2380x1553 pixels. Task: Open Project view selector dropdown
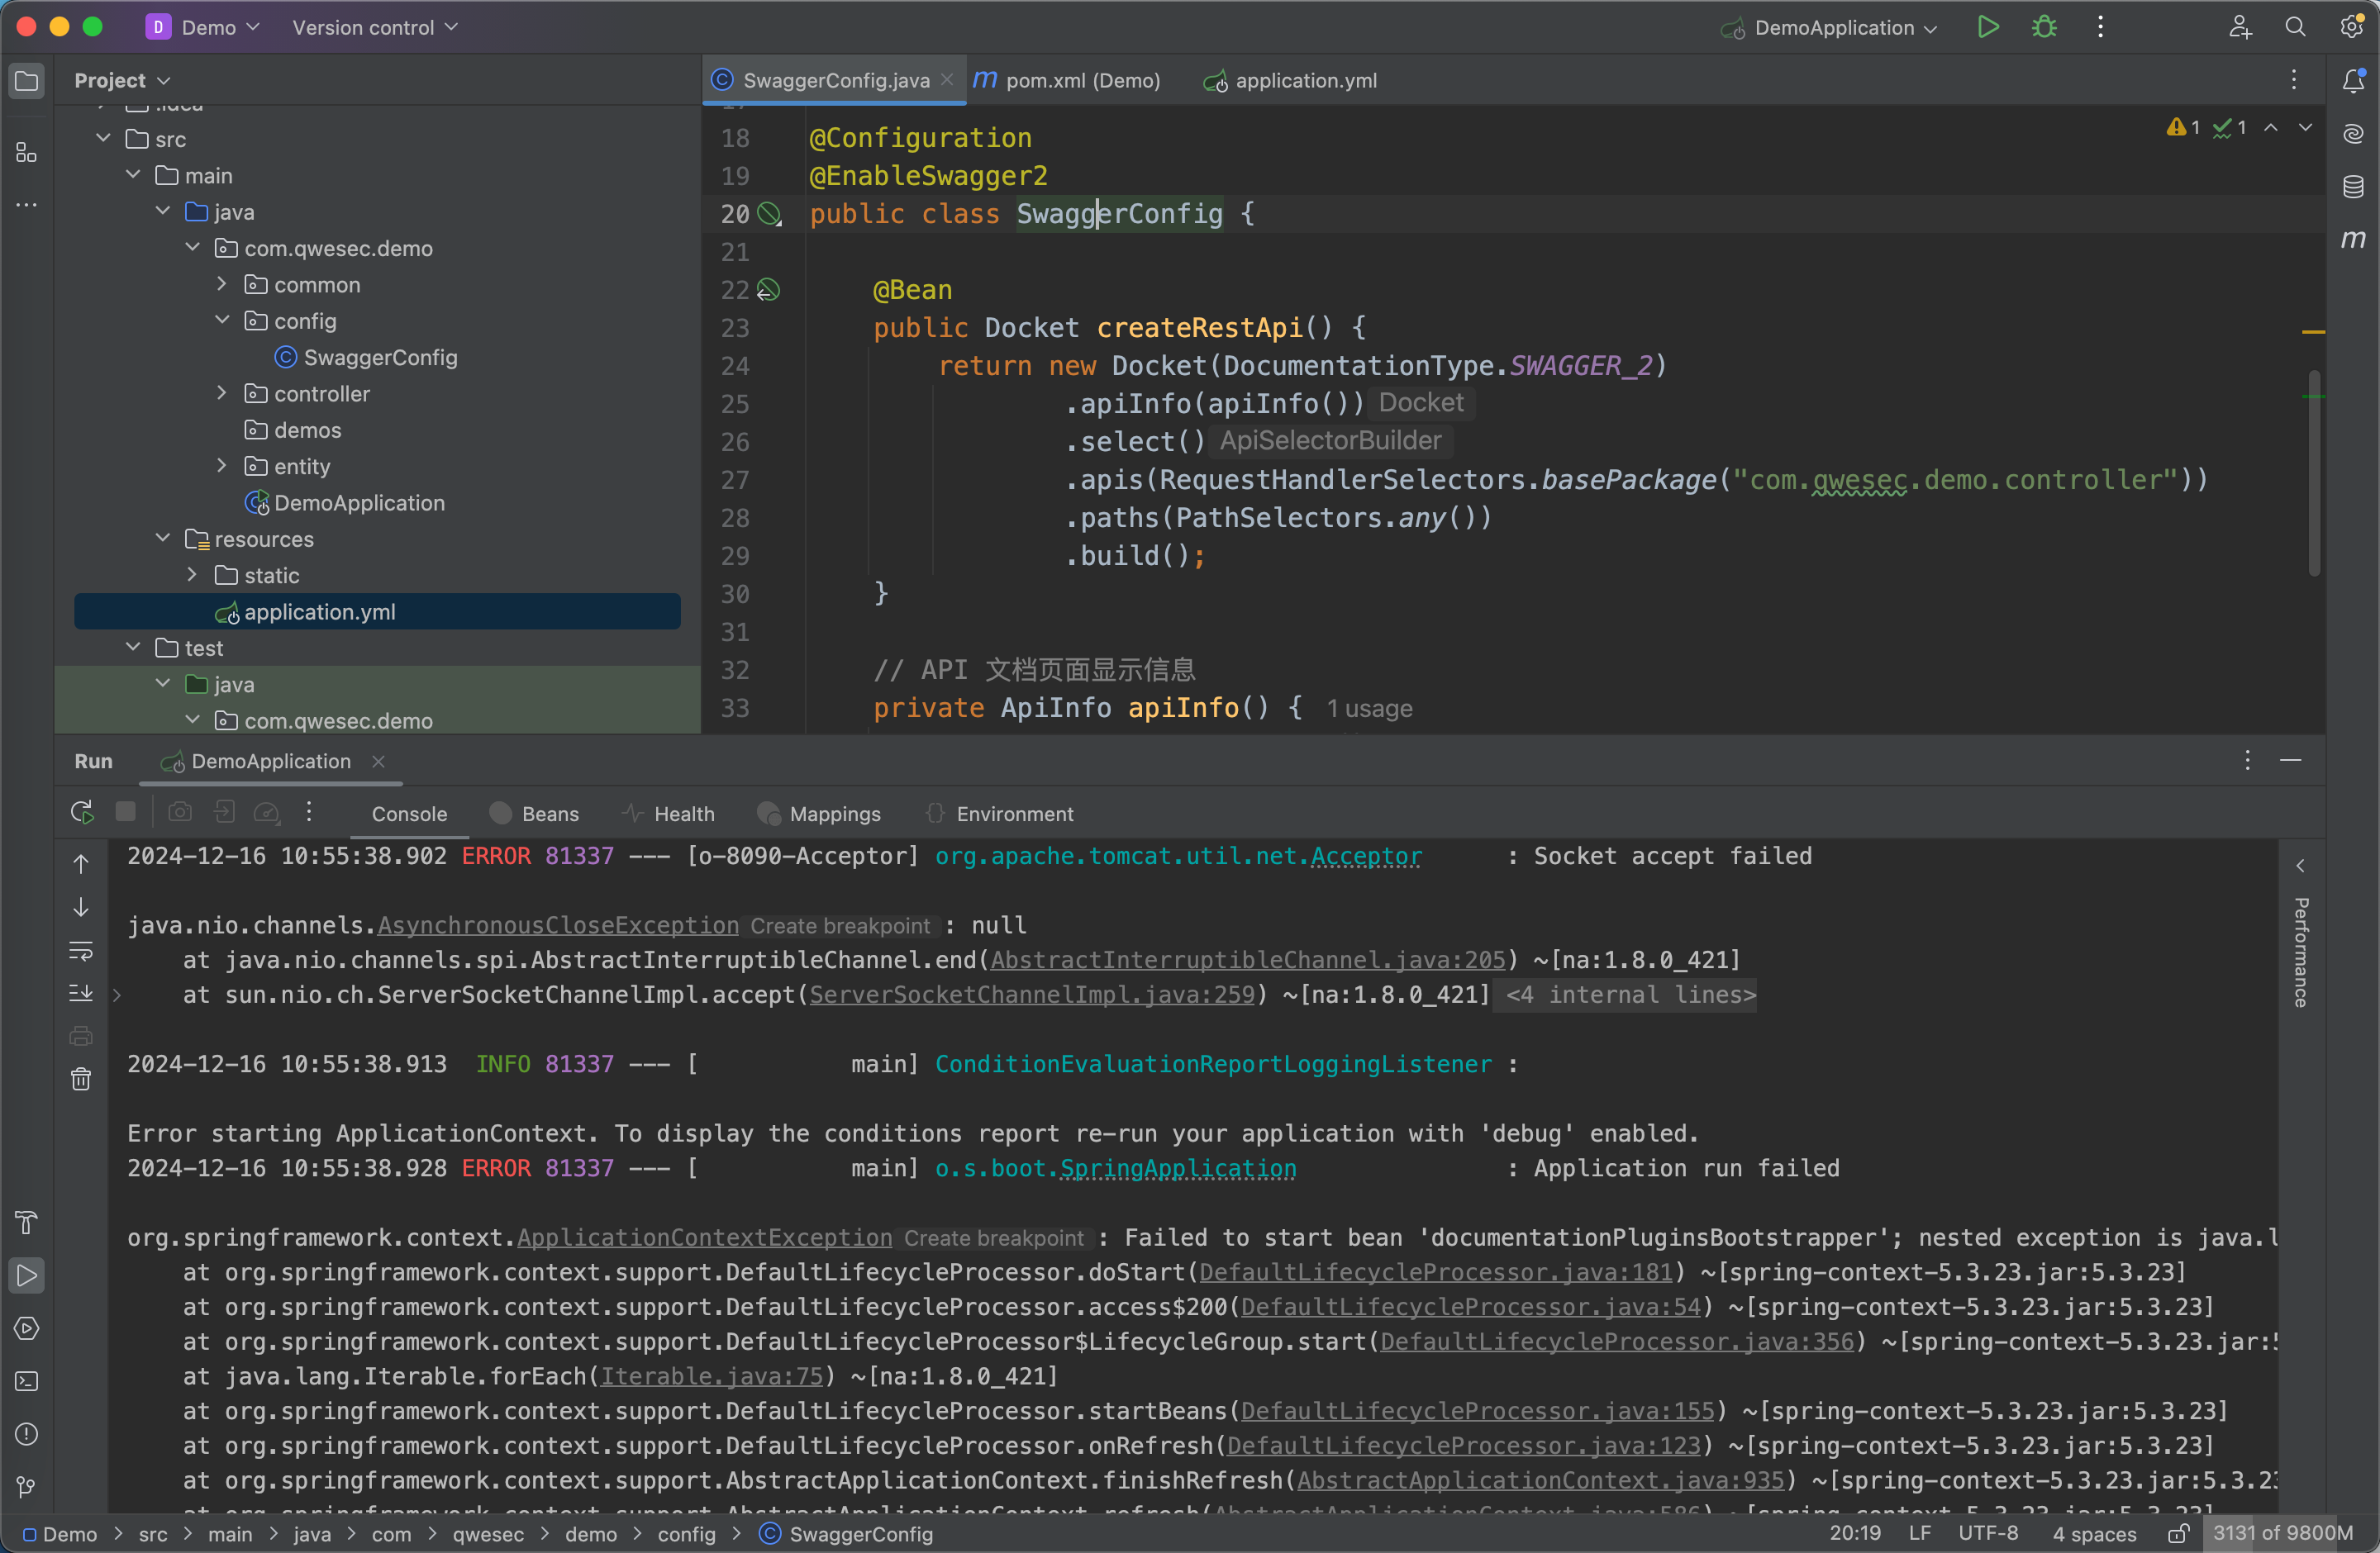(122, 80)
